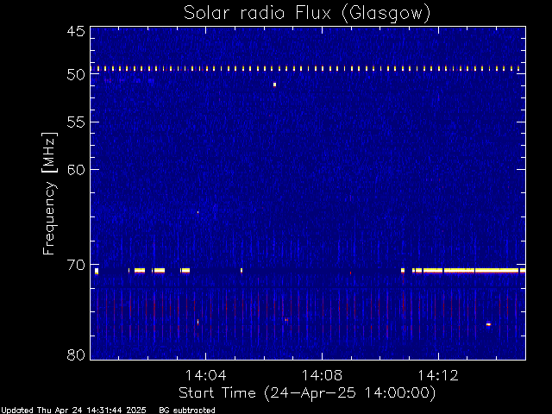Click the bright spot near 77 MHz after 14:13
The image size is (552, 414).
pos(488,324)
